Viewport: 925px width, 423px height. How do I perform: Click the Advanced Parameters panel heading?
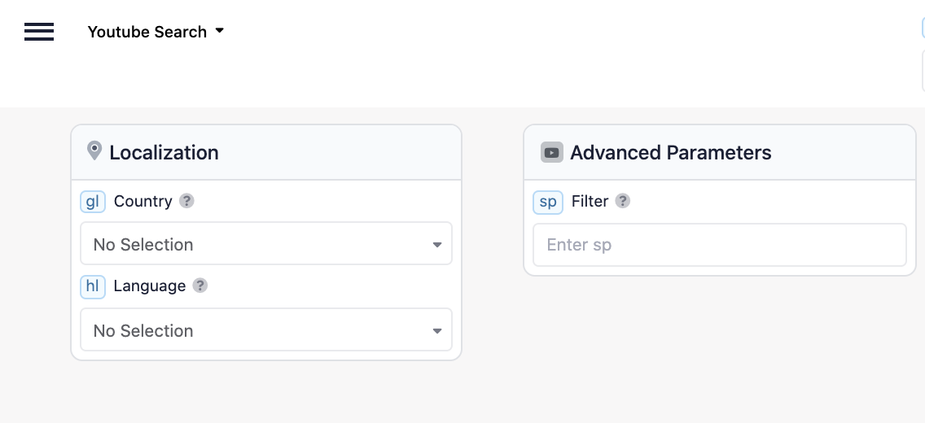[x=671, y=153]
